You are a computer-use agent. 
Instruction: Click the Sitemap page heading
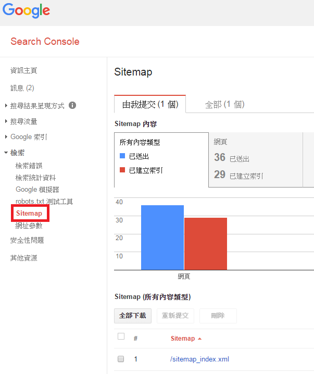pos(133,72)
